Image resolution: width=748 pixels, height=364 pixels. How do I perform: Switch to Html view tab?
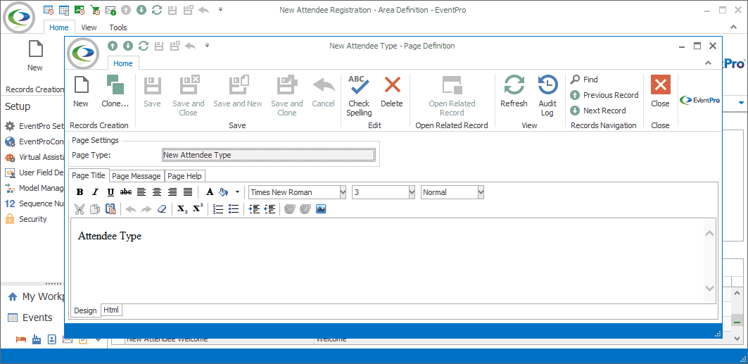[x=111, y=310]
